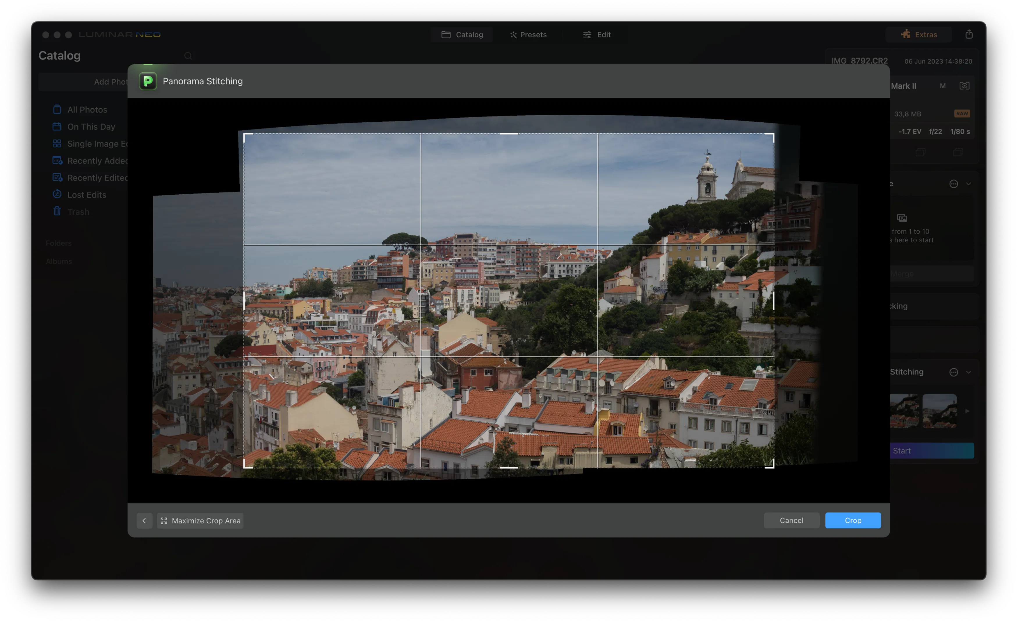Click the Trash icon in sidebar

57,211
